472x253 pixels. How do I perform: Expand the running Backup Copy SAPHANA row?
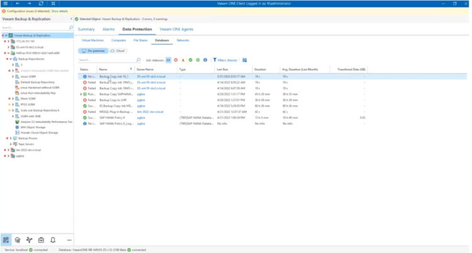click(x=81, y=94)
